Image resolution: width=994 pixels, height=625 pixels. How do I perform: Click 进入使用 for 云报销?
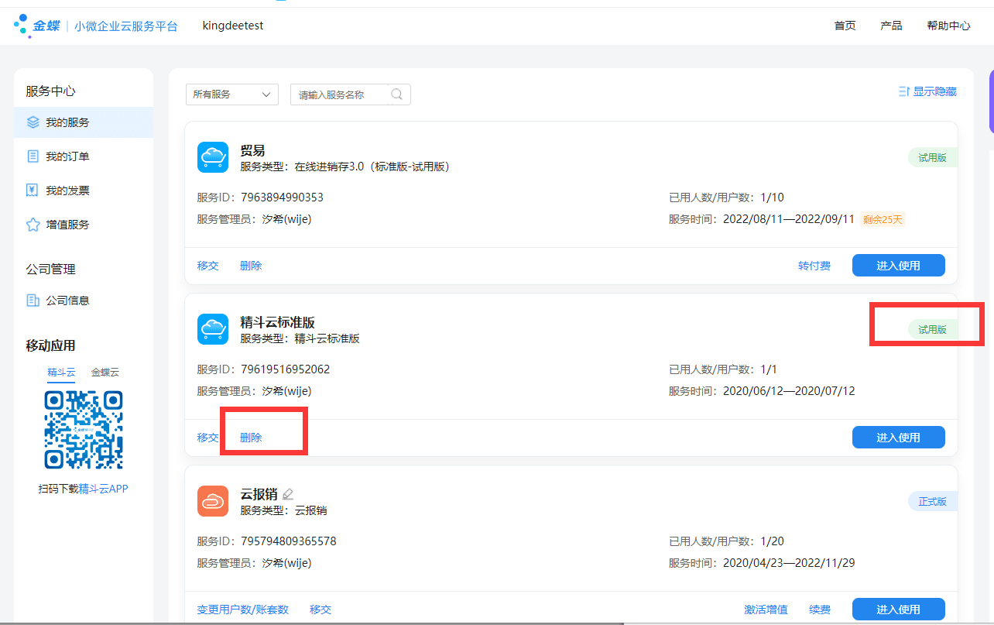click(x=899, y=610)
